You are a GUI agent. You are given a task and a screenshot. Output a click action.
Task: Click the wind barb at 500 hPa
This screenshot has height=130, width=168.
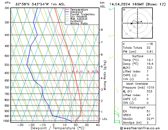[112, 57]
